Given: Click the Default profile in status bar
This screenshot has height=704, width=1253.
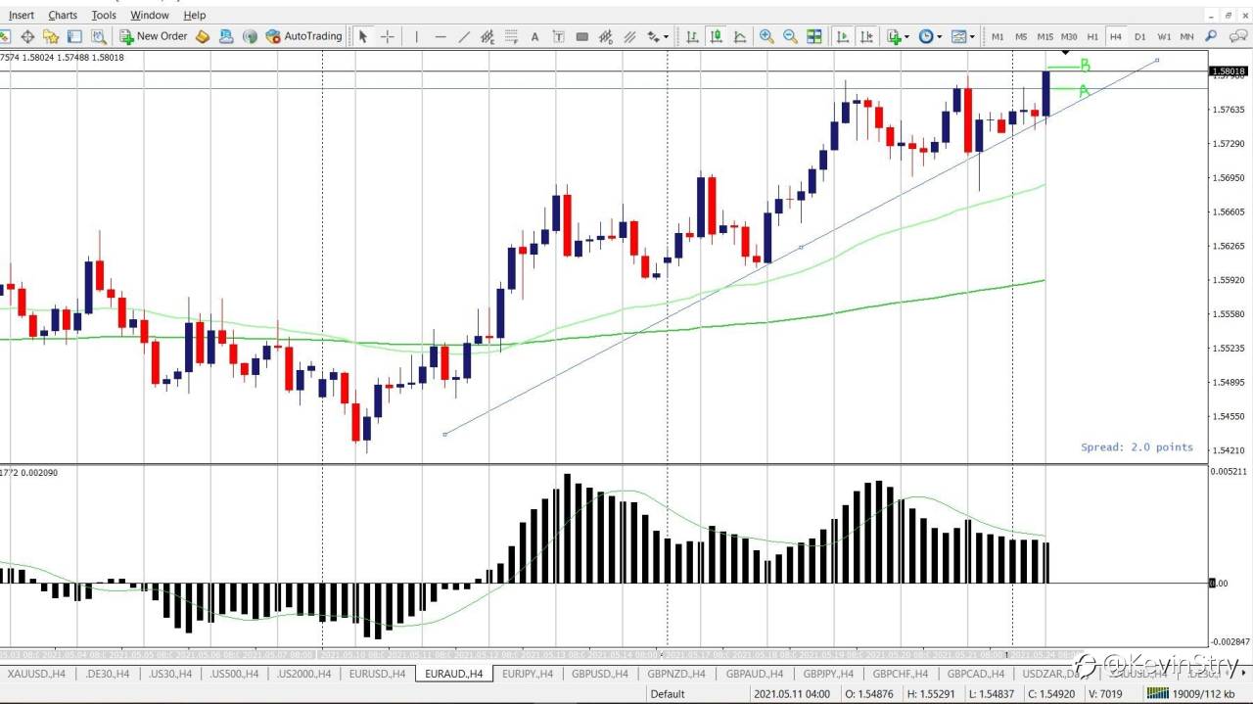Looking at the screenshot, I should (668, 694).
